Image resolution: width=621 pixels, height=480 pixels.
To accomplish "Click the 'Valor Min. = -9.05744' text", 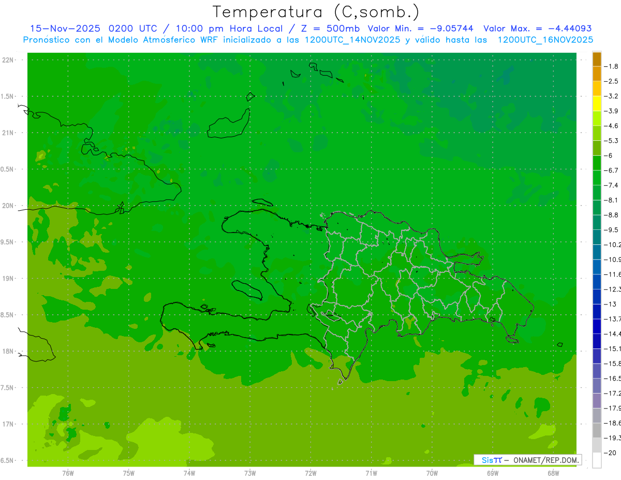I will [x=420, y=28].
